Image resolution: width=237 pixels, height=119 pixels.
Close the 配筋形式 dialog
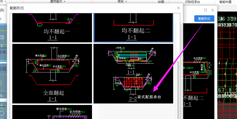pyautogui.click(x=178, y=8)
